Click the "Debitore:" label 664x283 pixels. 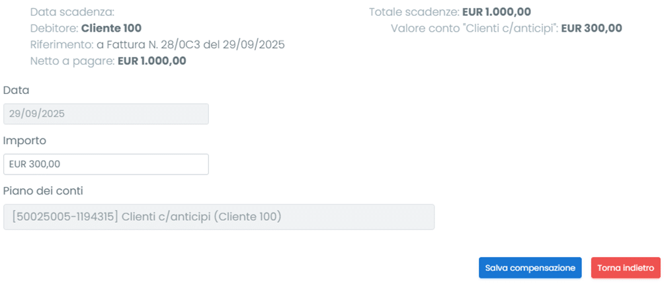click(x=54, y=28)
